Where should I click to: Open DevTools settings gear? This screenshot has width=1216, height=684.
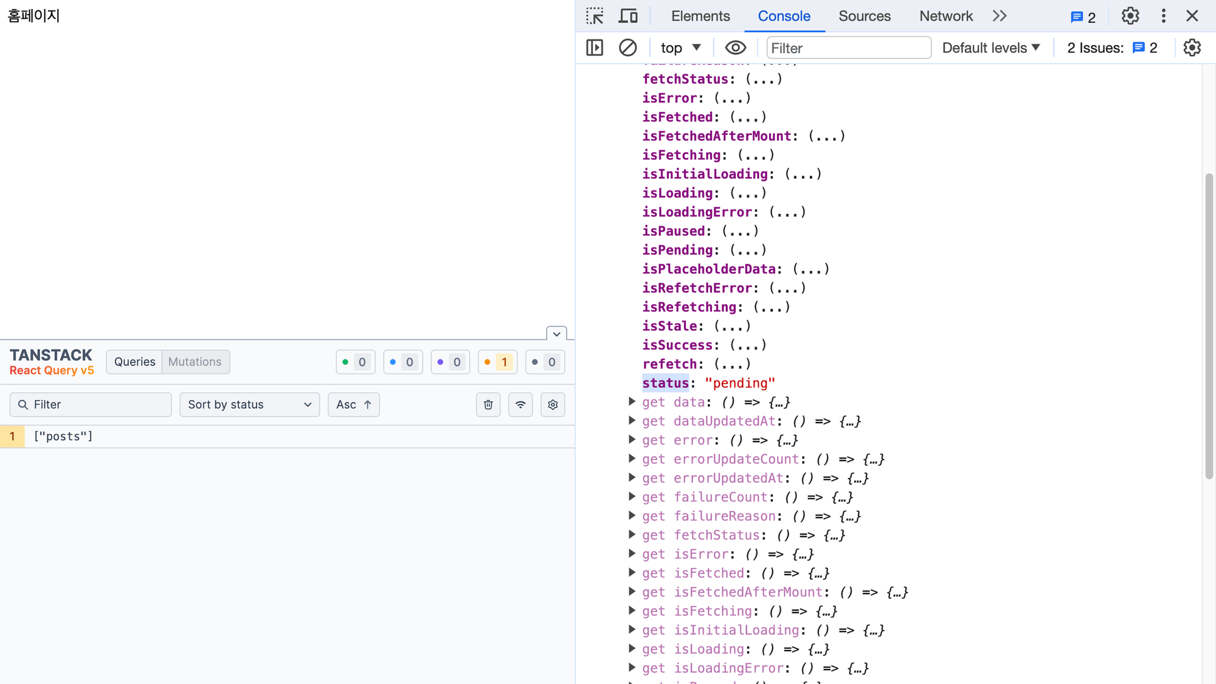(x=1130, y=16)
